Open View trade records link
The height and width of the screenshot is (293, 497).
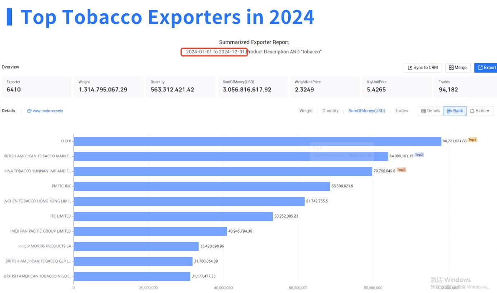coord(48,111)
